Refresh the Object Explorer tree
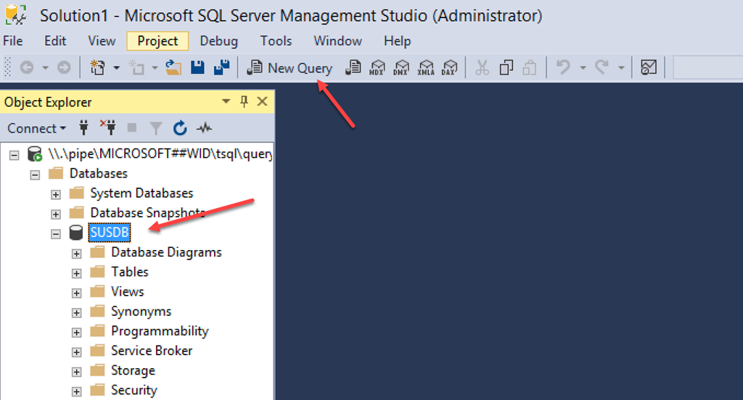The image size is (743, 400). pyautogui.click(x=180, y=128)
